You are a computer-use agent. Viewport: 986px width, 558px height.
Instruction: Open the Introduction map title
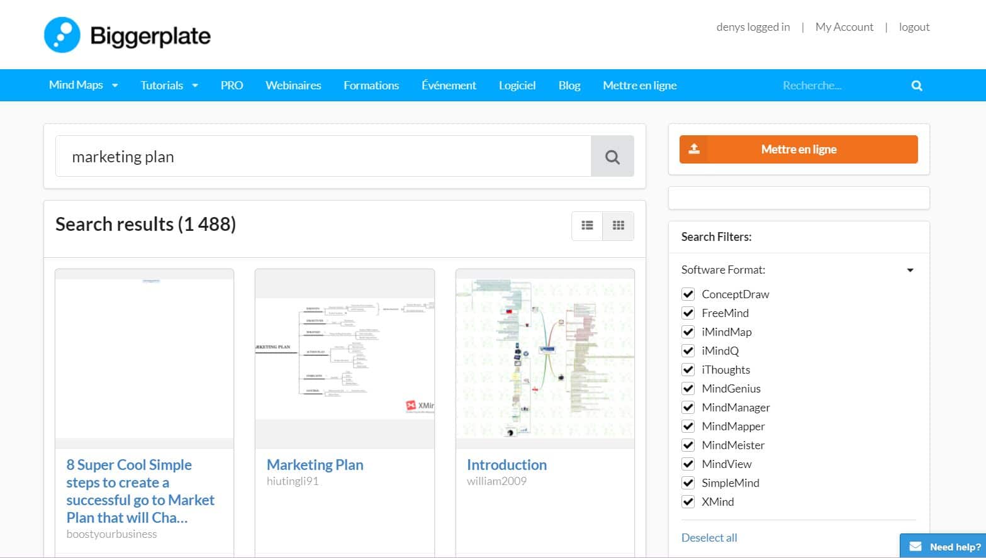(507, 465)
